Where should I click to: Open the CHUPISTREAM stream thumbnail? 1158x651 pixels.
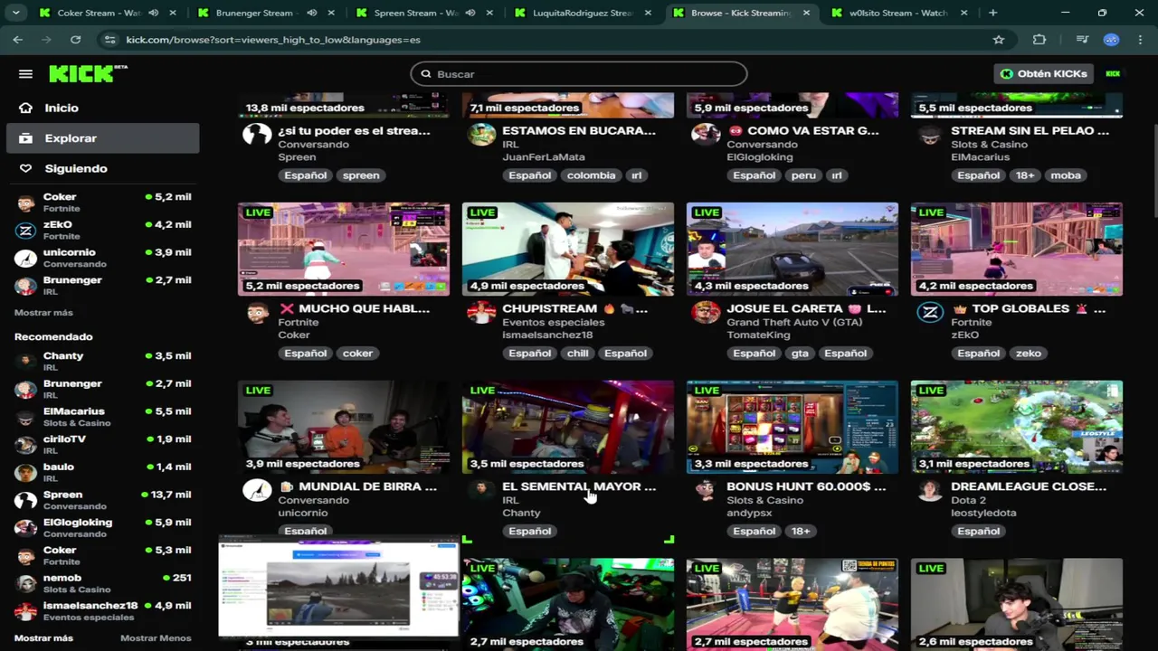[568, 250]
